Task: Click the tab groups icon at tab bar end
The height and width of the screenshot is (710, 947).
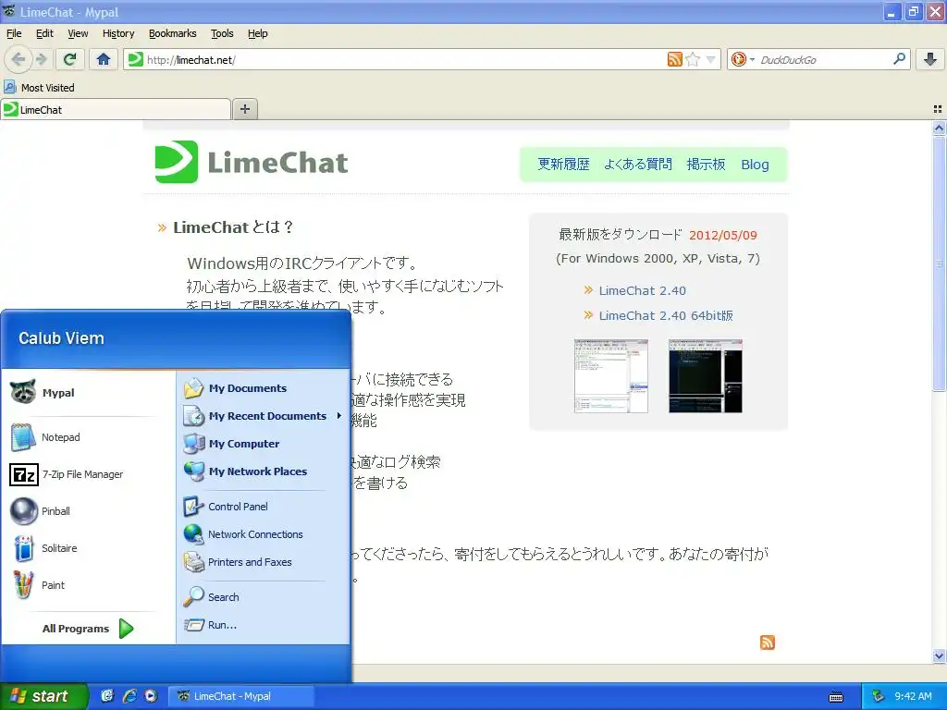Action: click(938, 109)
